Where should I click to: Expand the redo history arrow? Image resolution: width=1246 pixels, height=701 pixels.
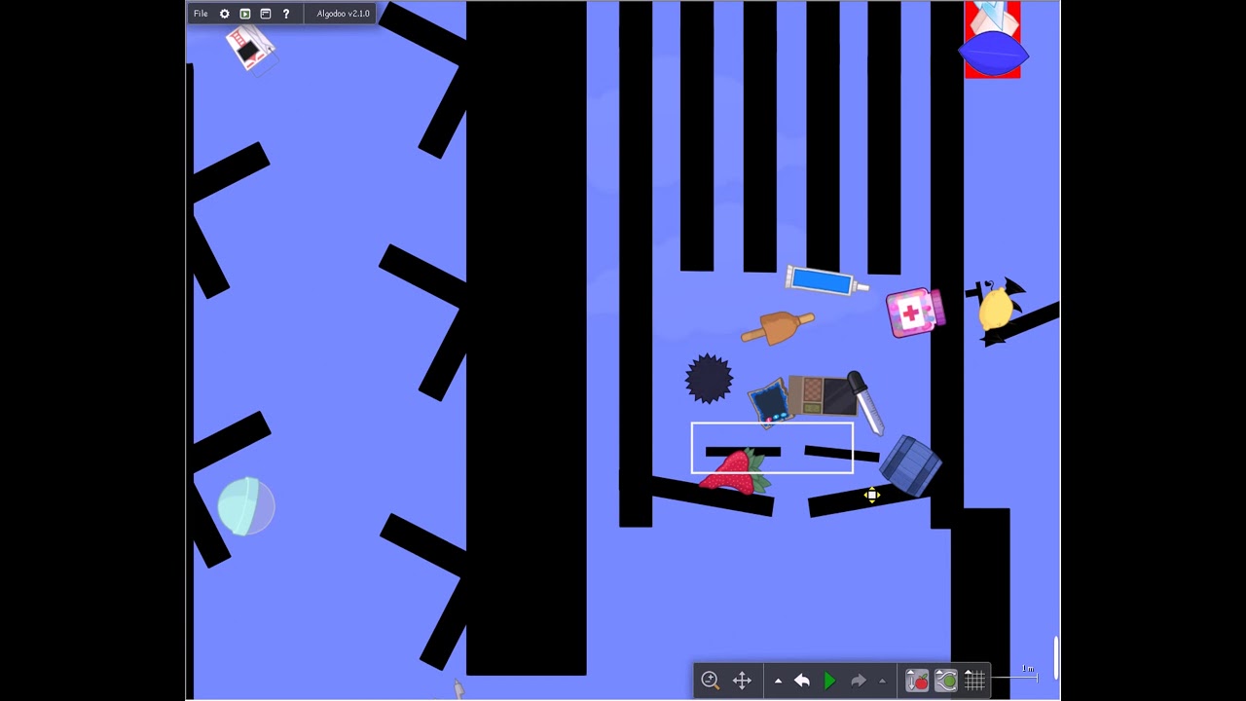(882, 681)
